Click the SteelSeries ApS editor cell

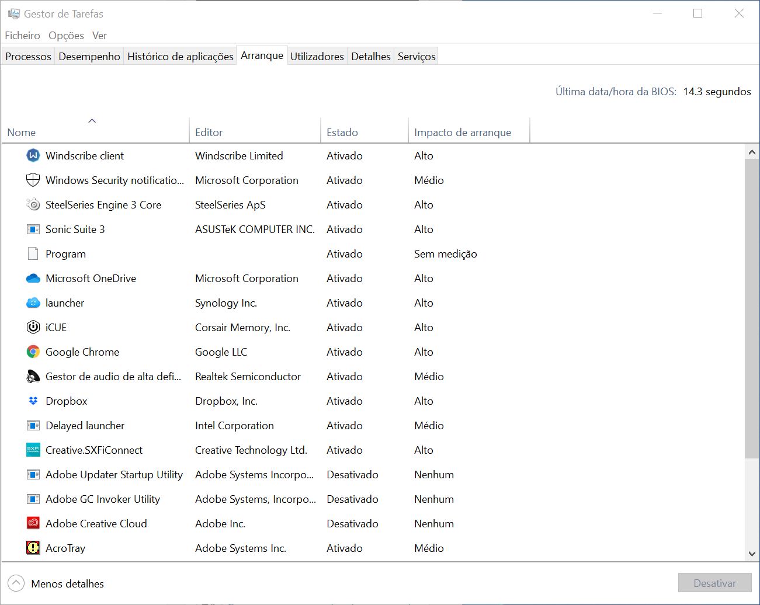click(x=230, y=204)
